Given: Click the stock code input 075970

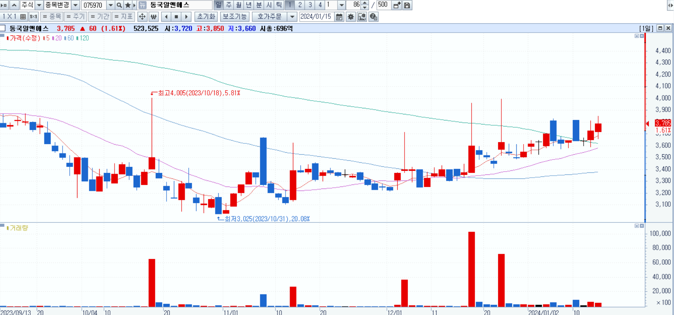Looking at the screenshot, I should tap(94, 5).
